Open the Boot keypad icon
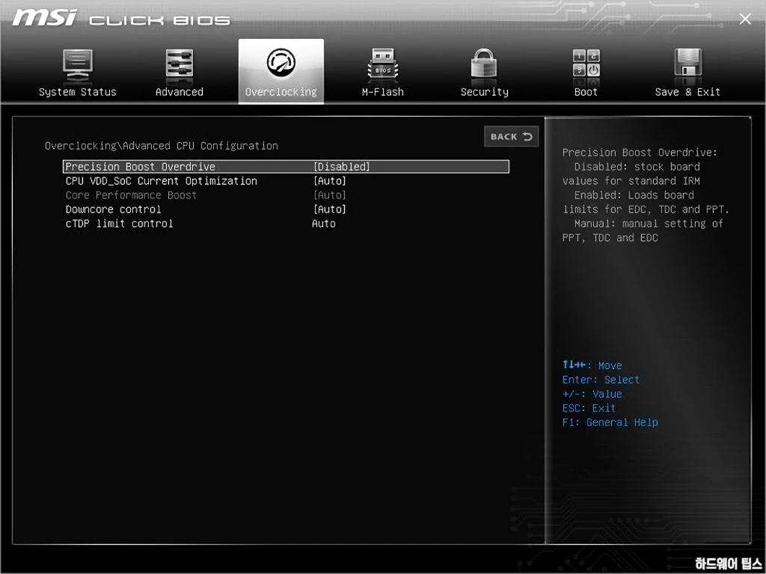 (x=586, y=63)
